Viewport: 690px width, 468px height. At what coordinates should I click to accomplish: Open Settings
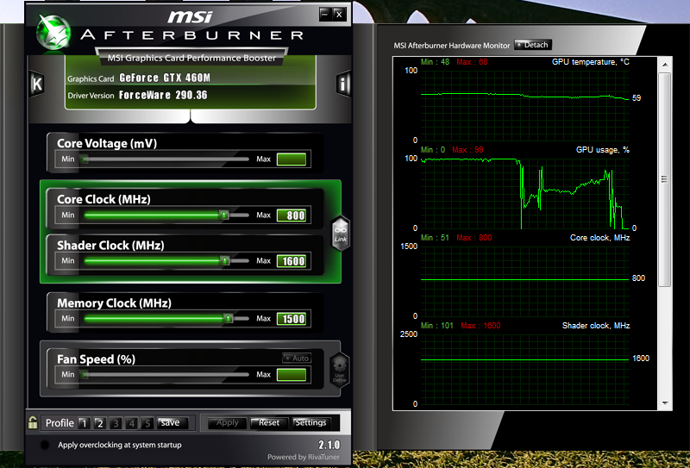coord(310,422)
